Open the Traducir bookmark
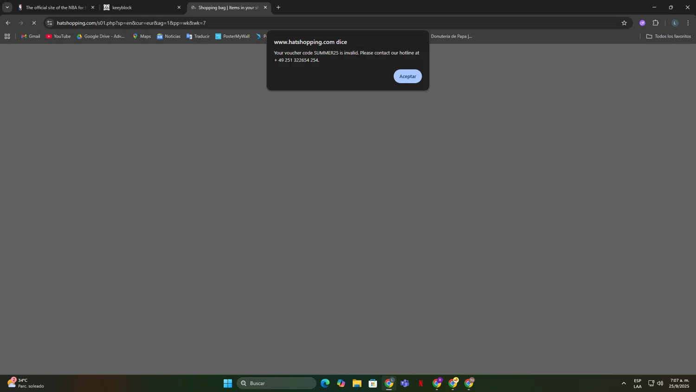 (198, 36)
